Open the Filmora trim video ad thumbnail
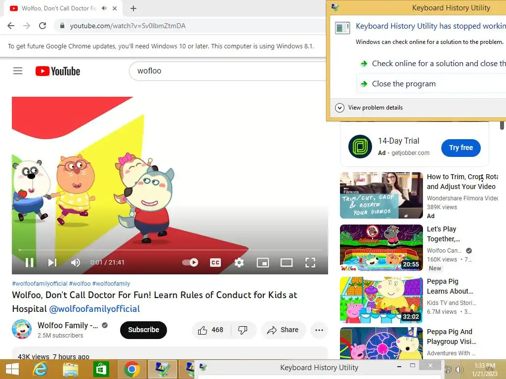The height and width of the screenshot is (379, 506). (381, 195)
